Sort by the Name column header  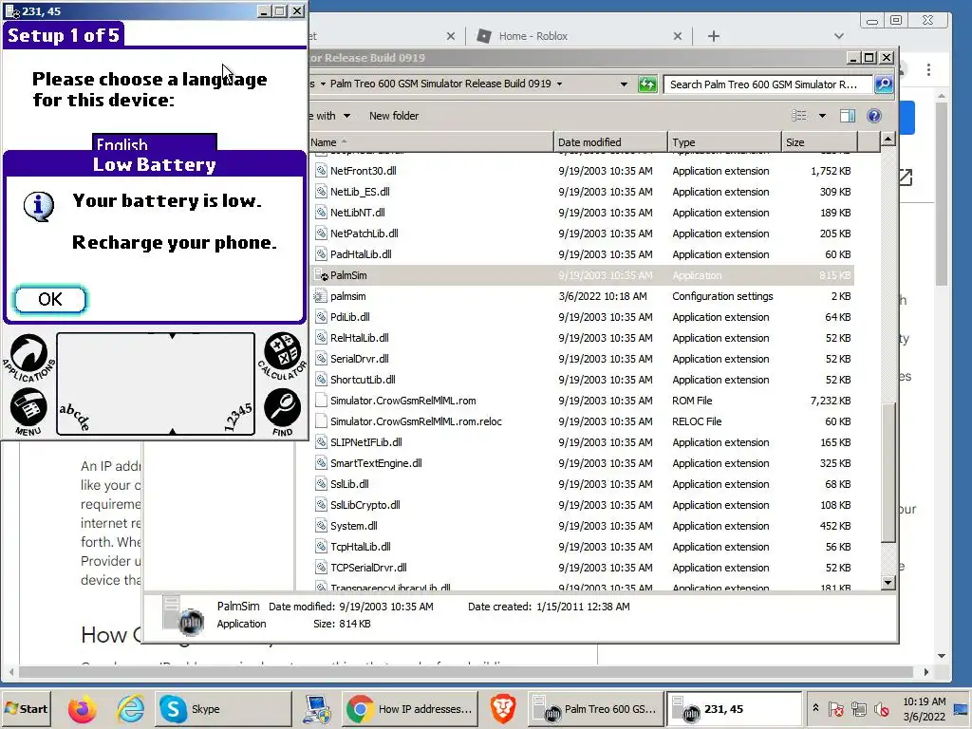tap(432, 142)
